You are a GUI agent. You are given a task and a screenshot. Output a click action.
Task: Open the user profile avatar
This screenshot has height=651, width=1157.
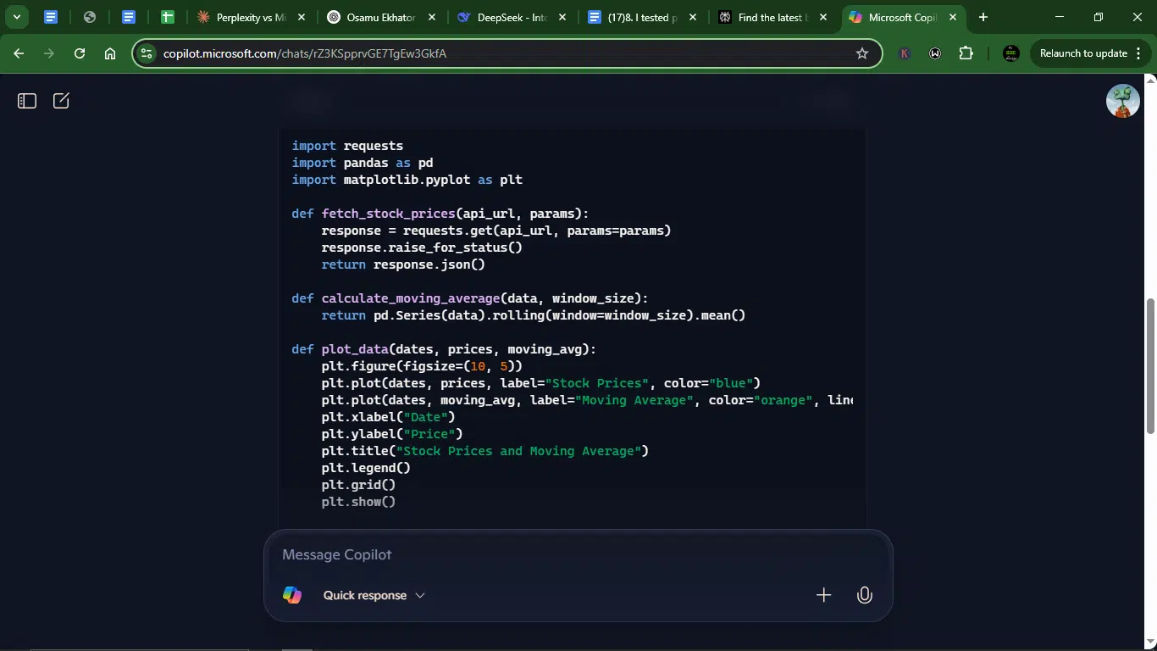click(x=1122, y=101)
